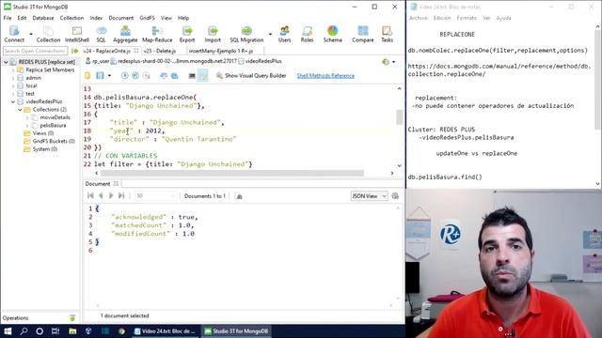Click the settings gear in result panel
The height and width of the screenshot is (338, 602).
click(395, 196)
